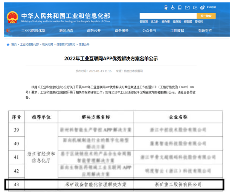The image size is (232, 195).
Task: Open the accessibility wheelchair icon
Action: pyautogui.click(x=173, y=7)
